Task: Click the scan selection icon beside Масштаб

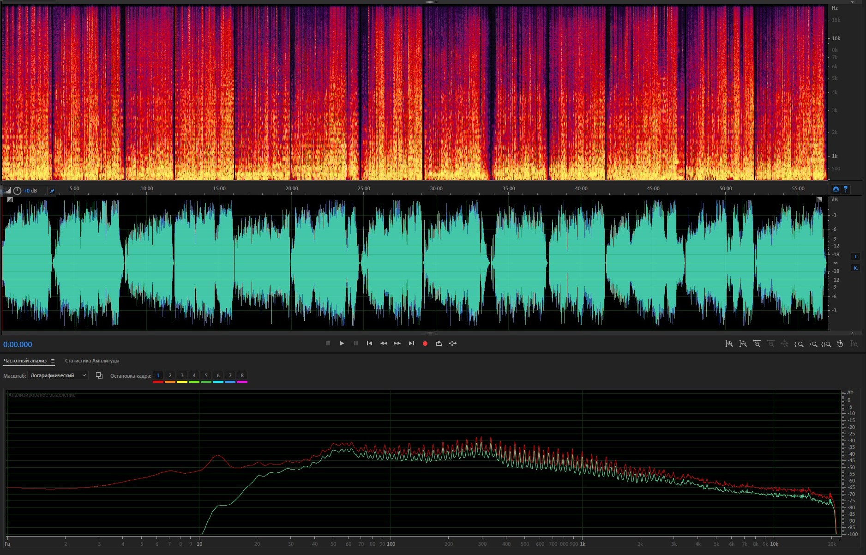Action: [99, 375]
